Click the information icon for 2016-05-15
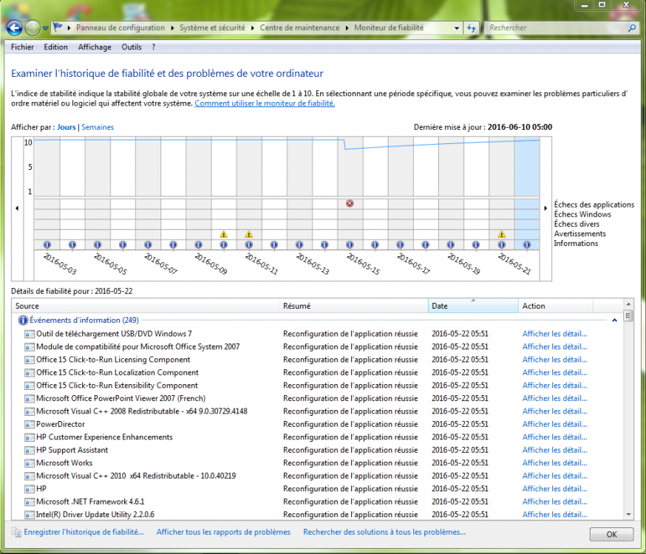 click(x=350, y=244)
